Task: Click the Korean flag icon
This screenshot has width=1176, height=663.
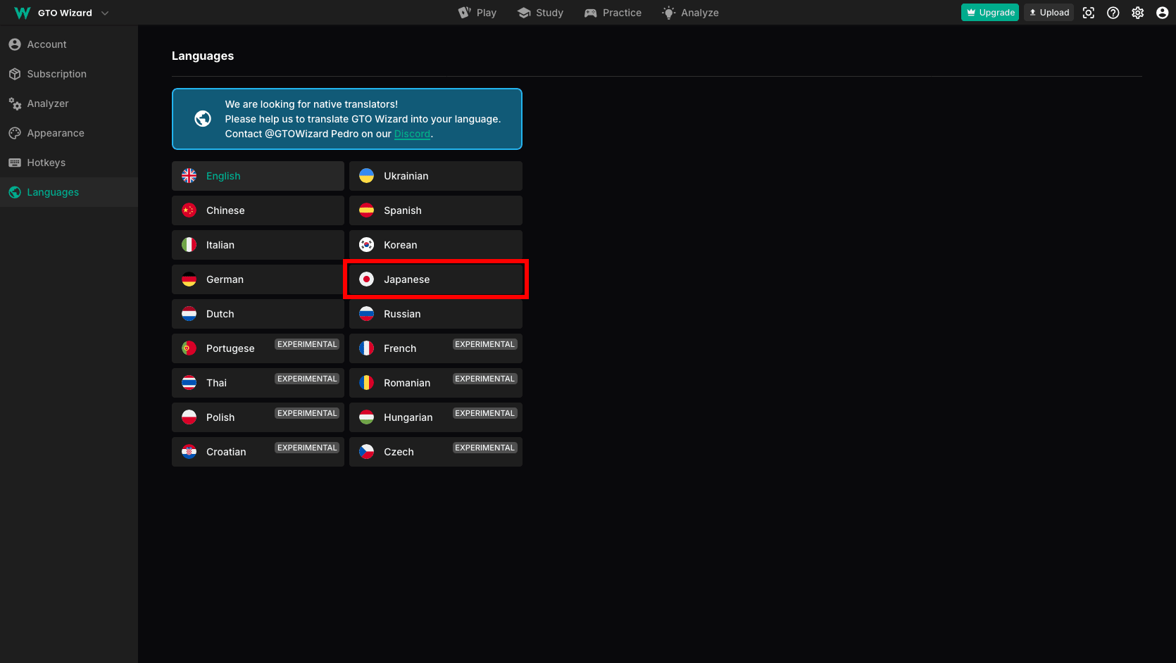Action: point(366,245)
